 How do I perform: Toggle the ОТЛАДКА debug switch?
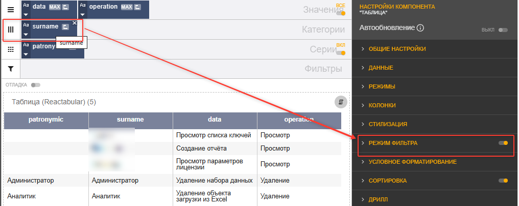[x=36, y=85]
